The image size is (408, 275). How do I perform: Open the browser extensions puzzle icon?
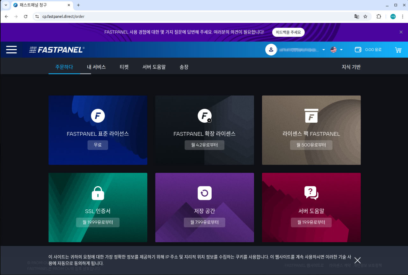[x=379, y=17]
